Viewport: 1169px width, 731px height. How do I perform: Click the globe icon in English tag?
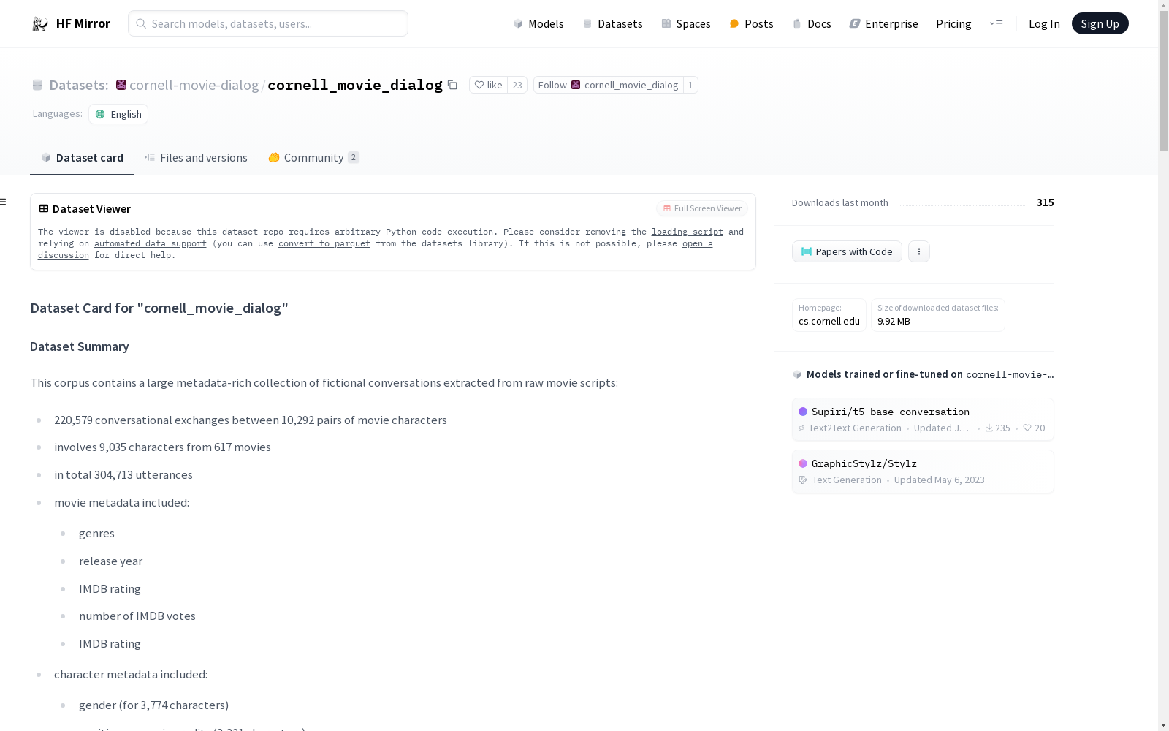pos(101,115)
